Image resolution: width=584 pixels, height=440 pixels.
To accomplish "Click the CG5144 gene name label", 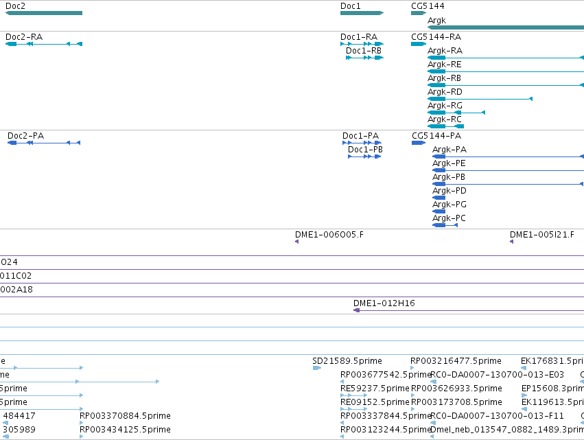I will (428, 6).
